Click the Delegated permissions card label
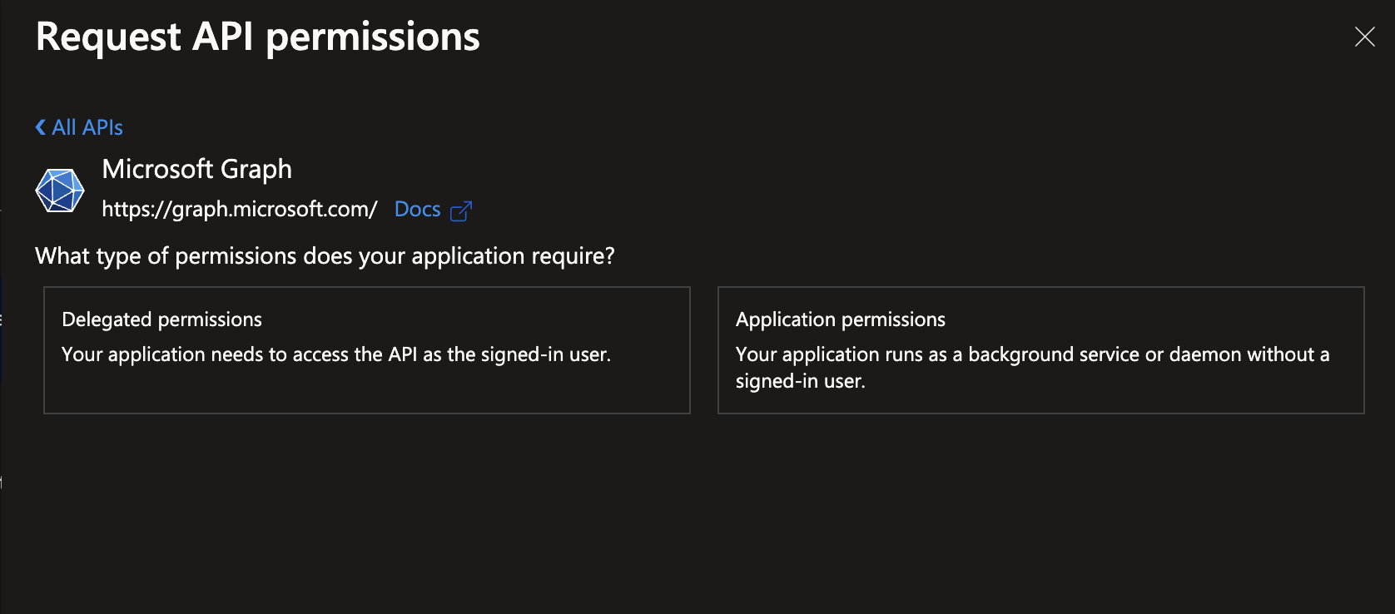 161,319
